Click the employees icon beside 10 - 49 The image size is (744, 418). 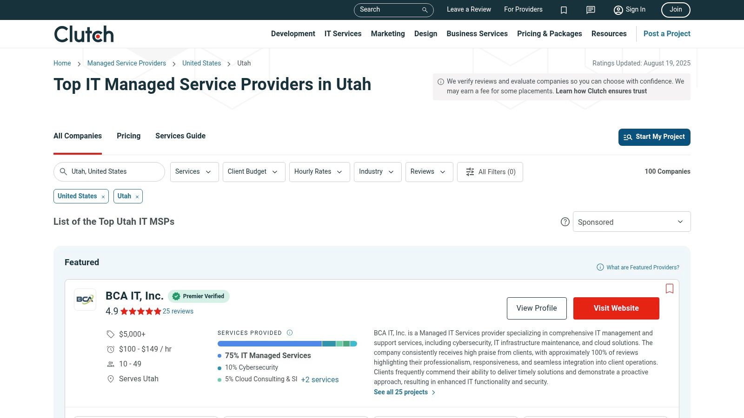(x=111, y=364)
